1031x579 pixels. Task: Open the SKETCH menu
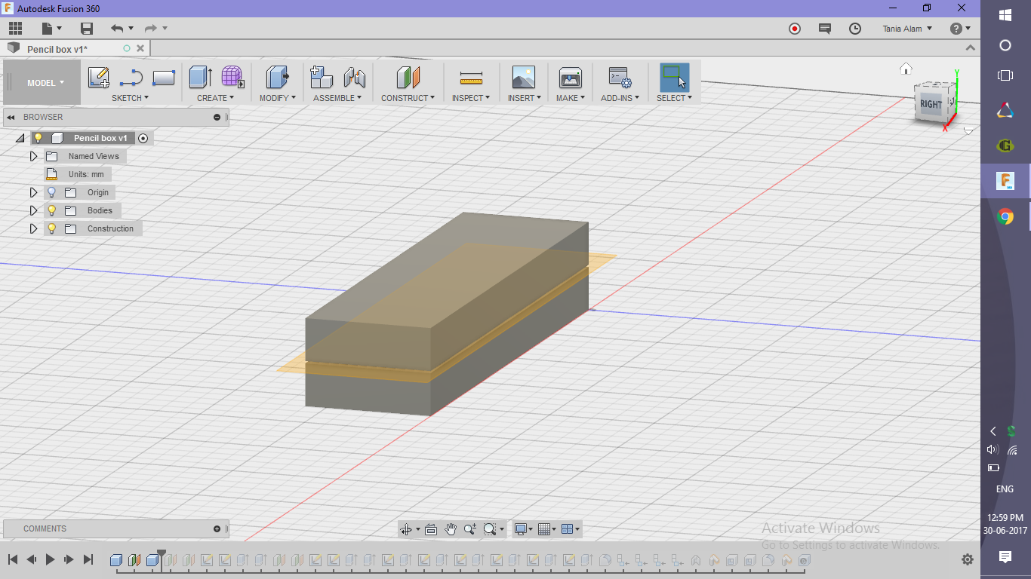point(130,98)
